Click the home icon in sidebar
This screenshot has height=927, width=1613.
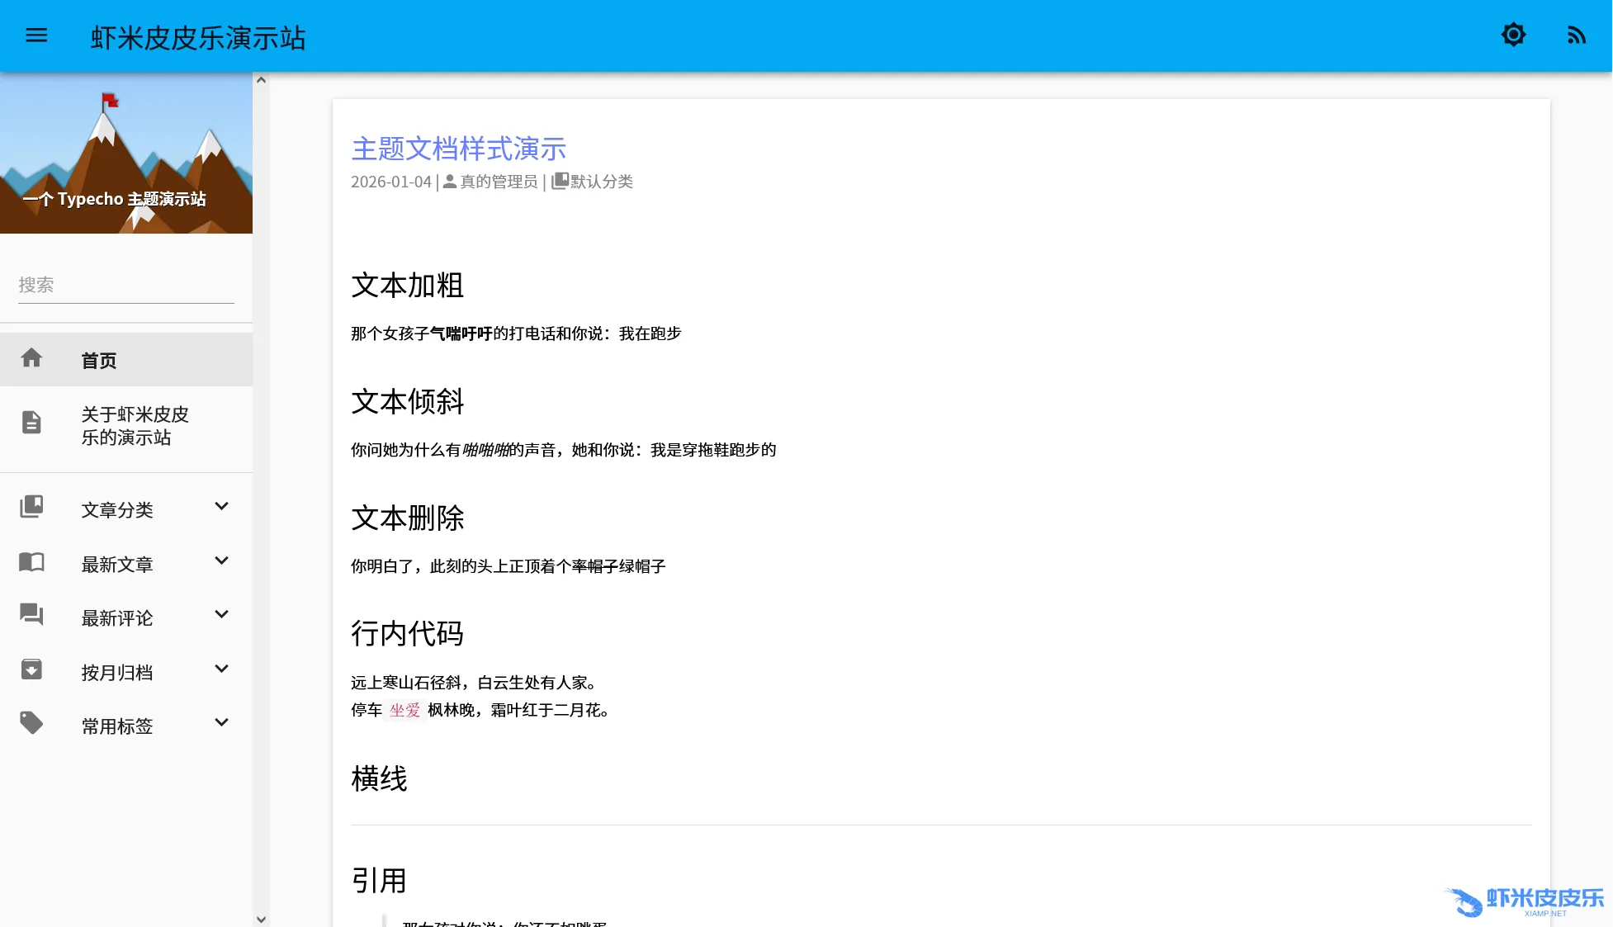point(31,358)
